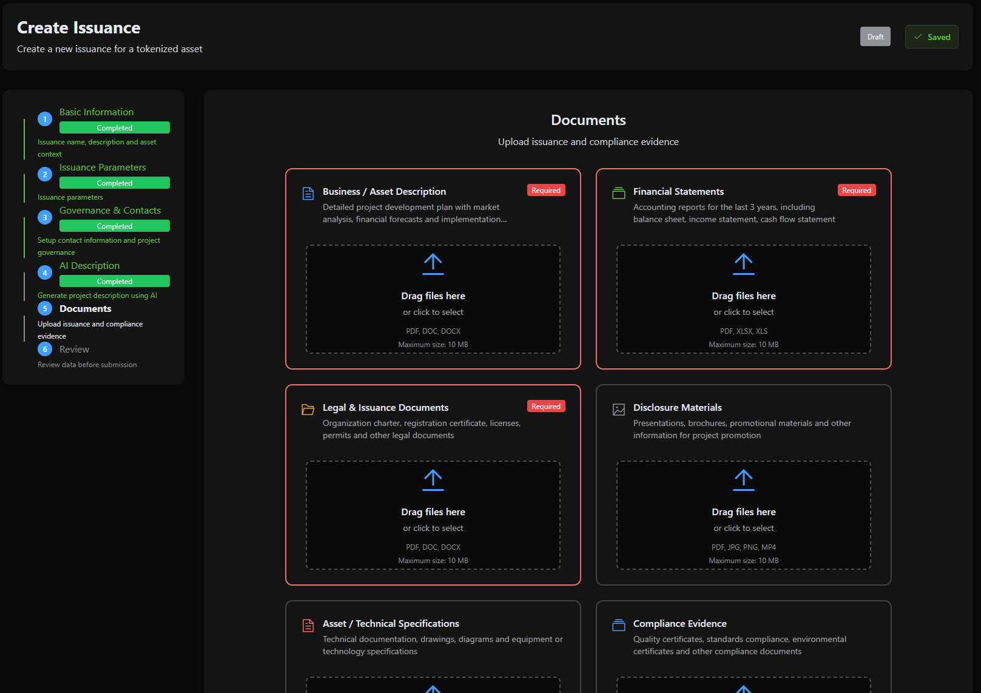
Task: Click step 1 circle in sidebar
Action: point(45,119)
